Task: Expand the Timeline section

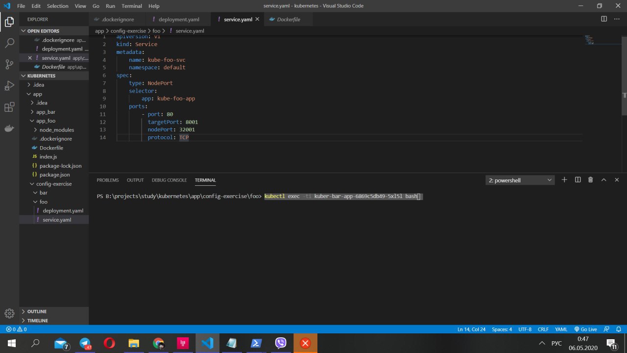Action: (54, 320)
